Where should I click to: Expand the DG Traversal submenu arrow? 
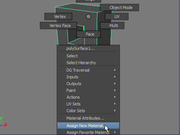point(115,70)
